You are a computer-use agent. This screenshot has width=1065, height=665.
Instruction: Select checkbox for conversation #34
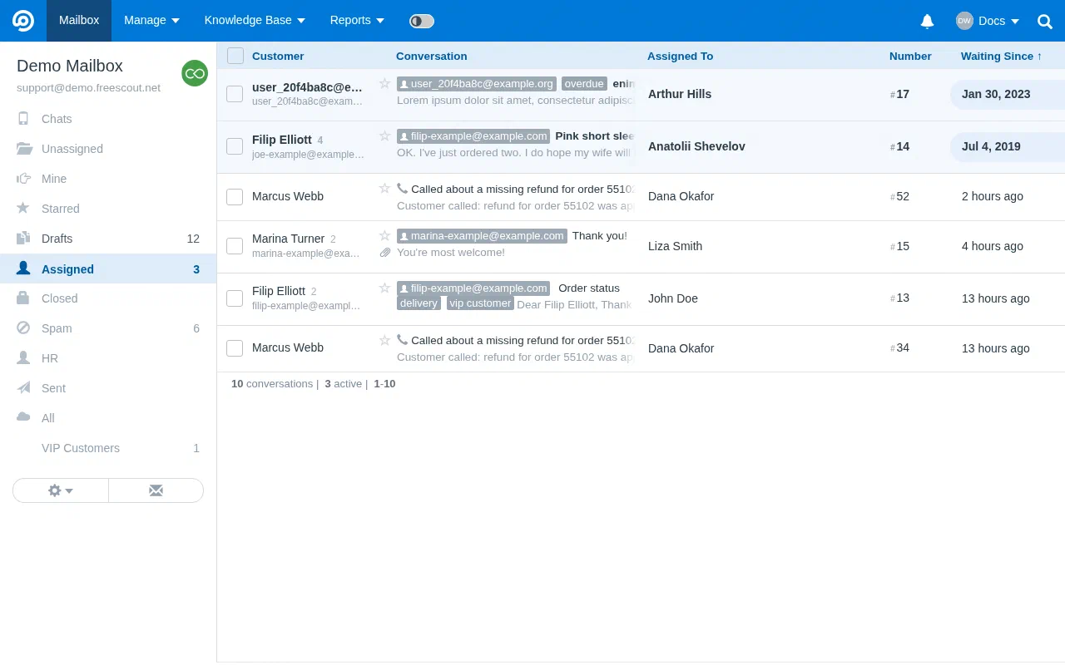[x=235, y=348]
